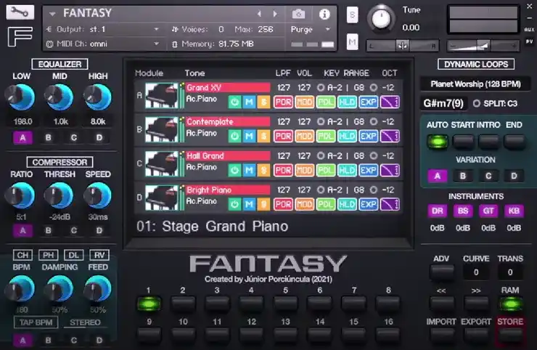Click the STORE button

510,333
